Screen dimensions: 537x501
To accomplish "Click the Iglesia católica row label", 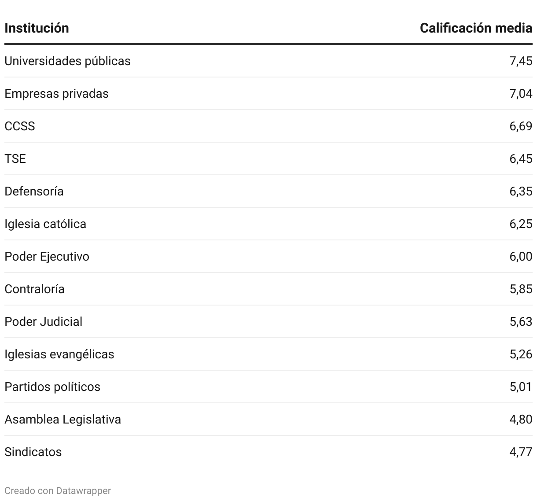I will pyautogui.click(x=45, y=224).
